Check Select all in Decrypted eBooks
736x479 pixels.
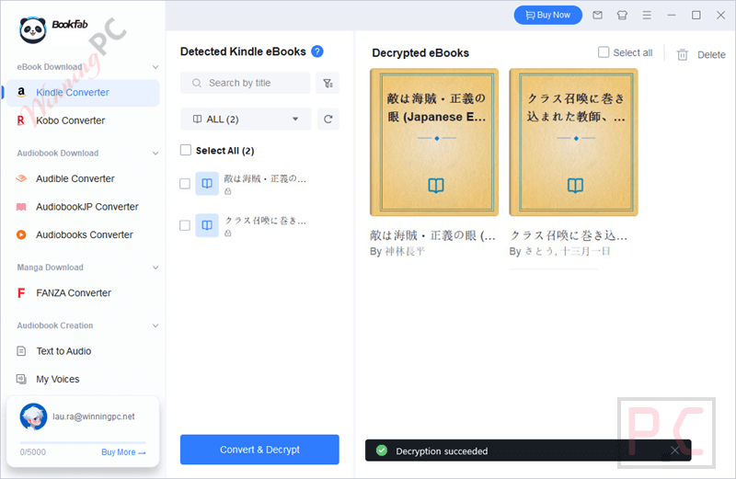(x=604, y=52)
